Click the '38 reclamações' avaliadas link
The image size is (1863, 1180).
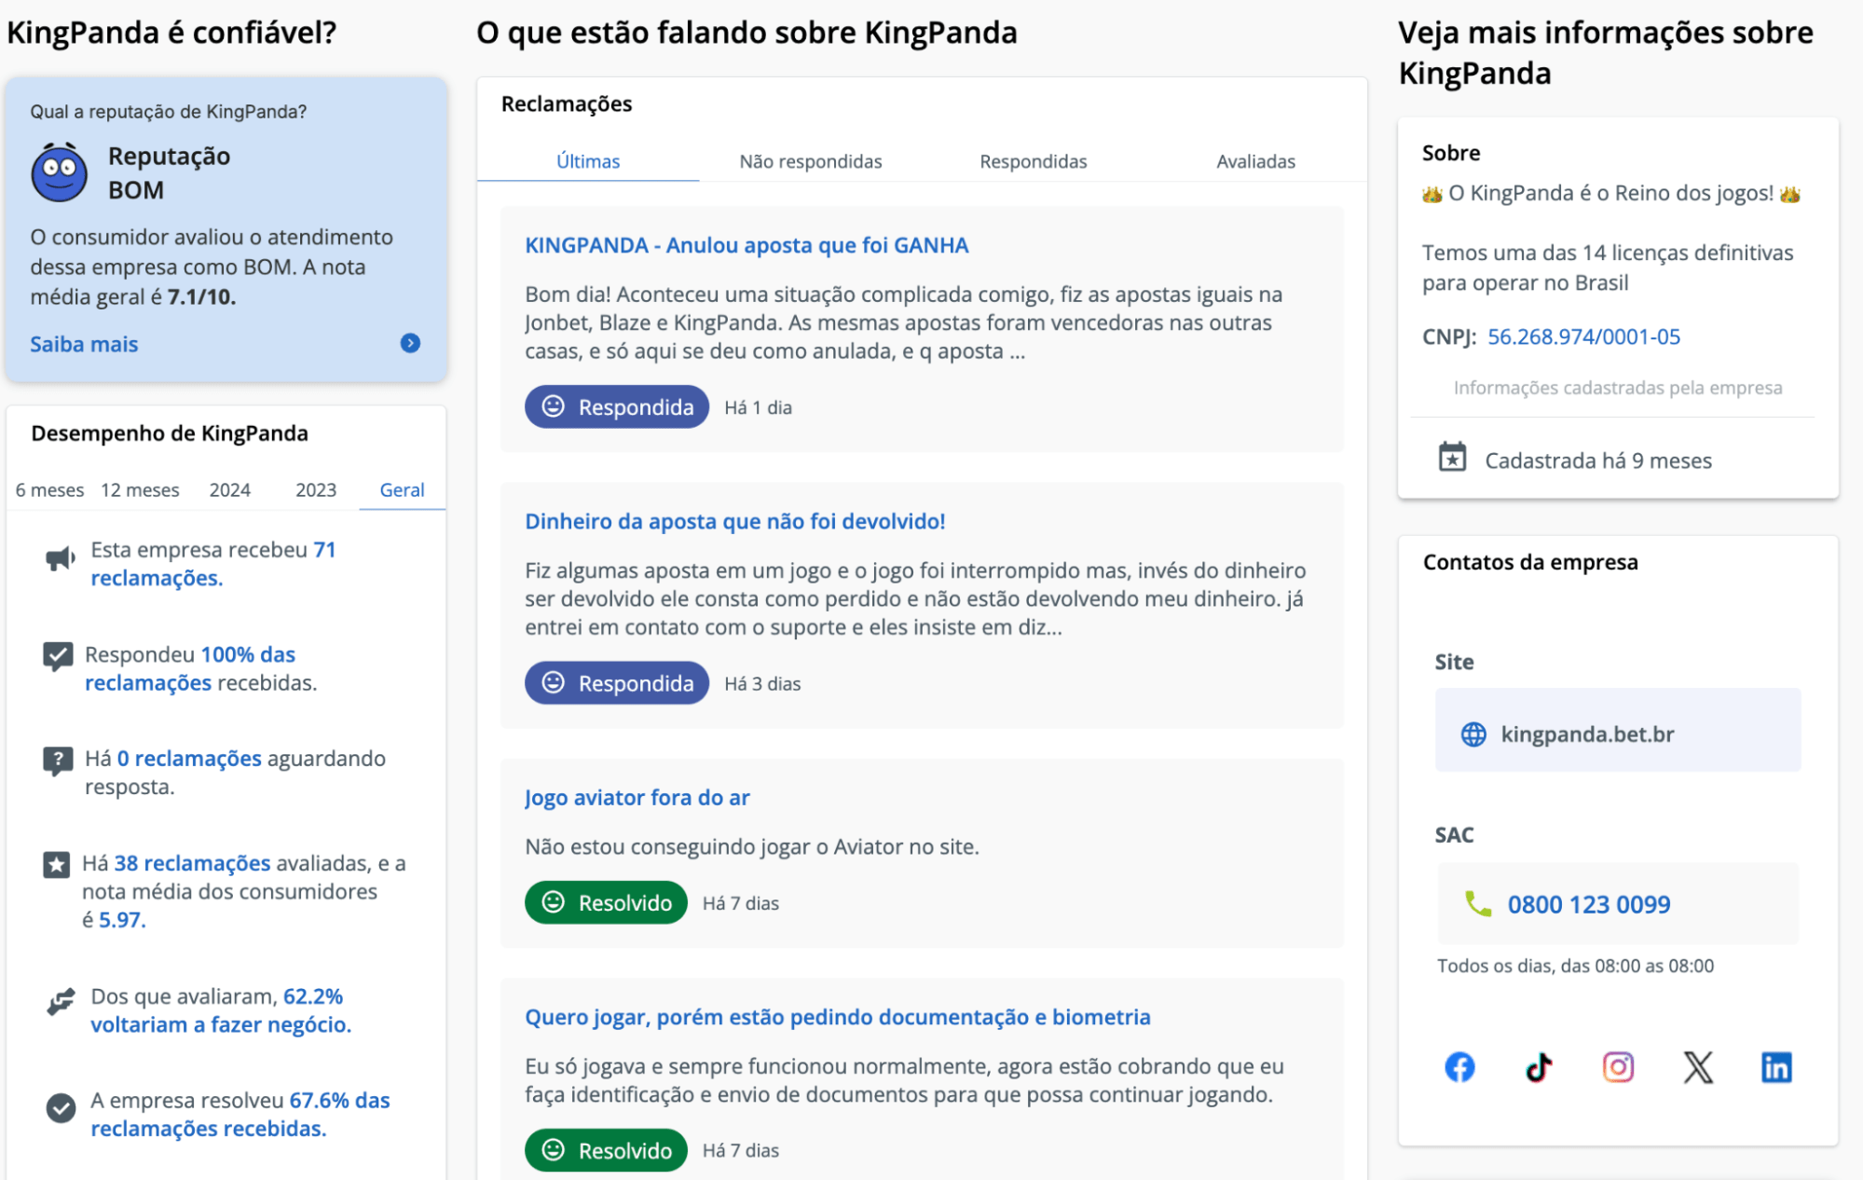coord(192,863)
